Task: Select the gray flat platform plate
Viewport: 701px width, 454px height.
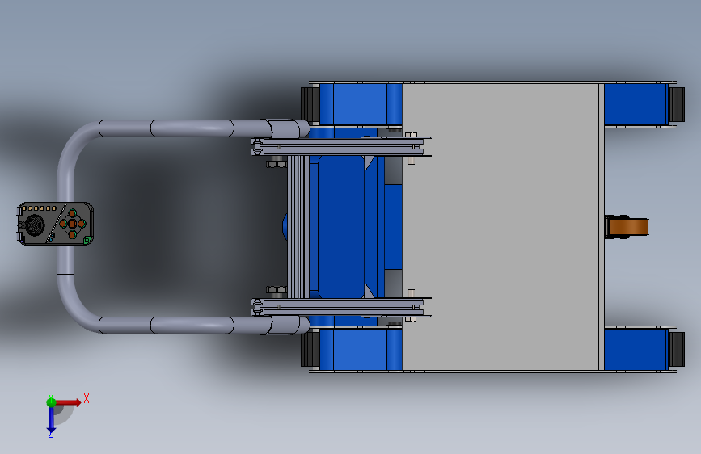Action: 500,226
